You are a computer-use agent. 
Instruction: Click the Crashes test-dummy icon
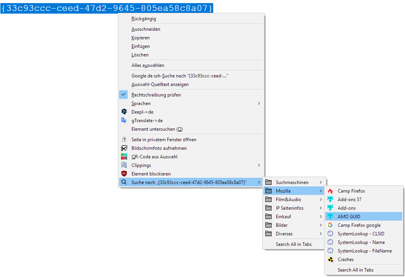tap(330, 259)
